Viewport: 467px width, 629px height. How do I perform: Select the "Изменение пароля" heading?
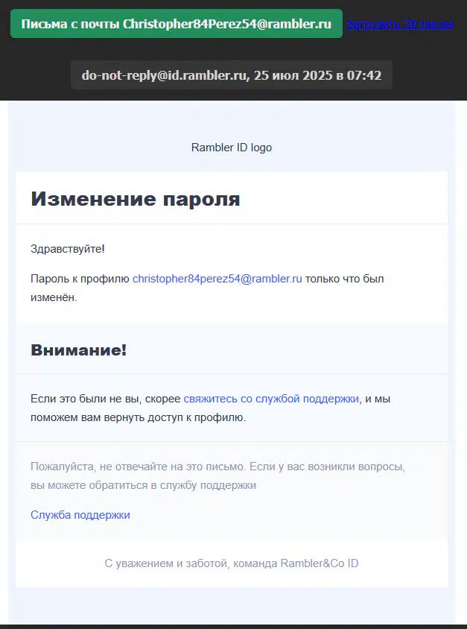click(136, 198)
